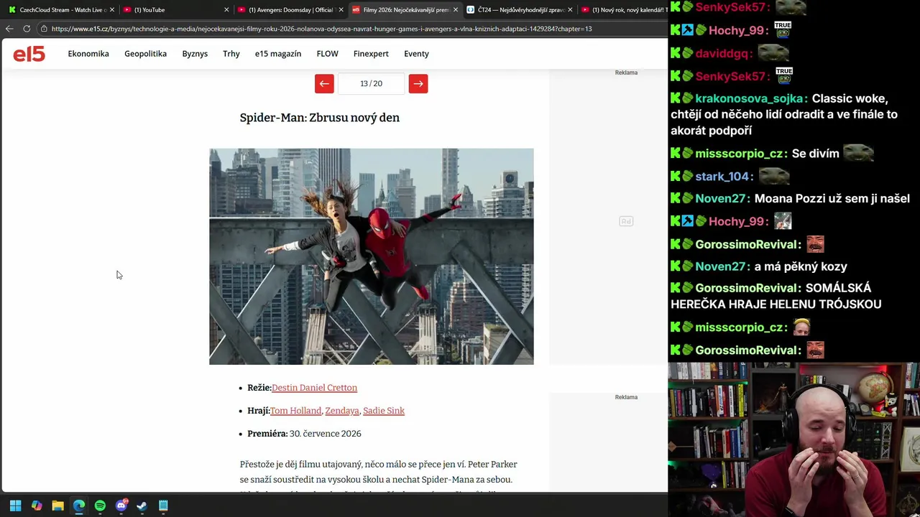Open the e15 logo homepage
Image resolution: width=920 pixels, height=517 pixels.
(x=29, y=54)
